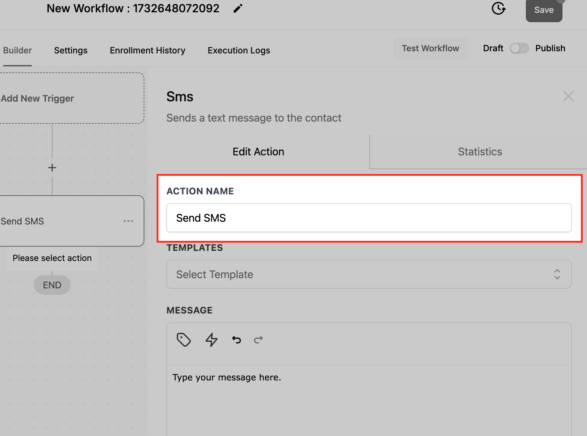Click the pencil icon to rename the workflow
The width and height of the screenshot is (587, 436).
click(238, 8)
